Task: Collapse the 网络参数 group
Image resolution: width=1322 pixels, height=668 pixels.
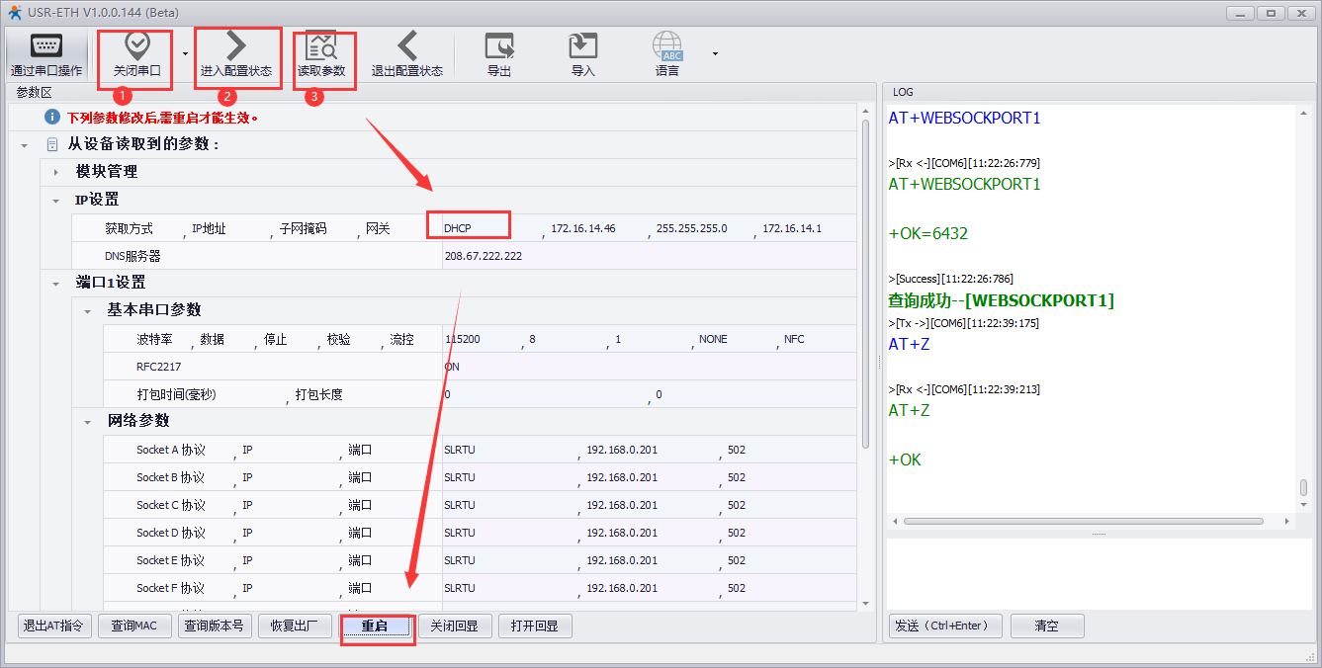Action: [88, 422]
